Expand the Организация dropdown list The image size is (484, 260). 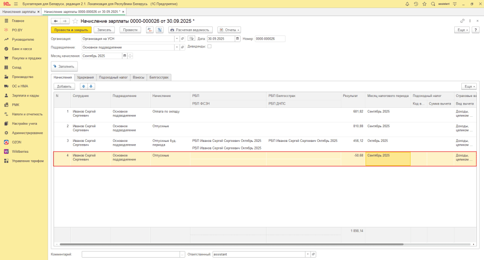(177, 39)
